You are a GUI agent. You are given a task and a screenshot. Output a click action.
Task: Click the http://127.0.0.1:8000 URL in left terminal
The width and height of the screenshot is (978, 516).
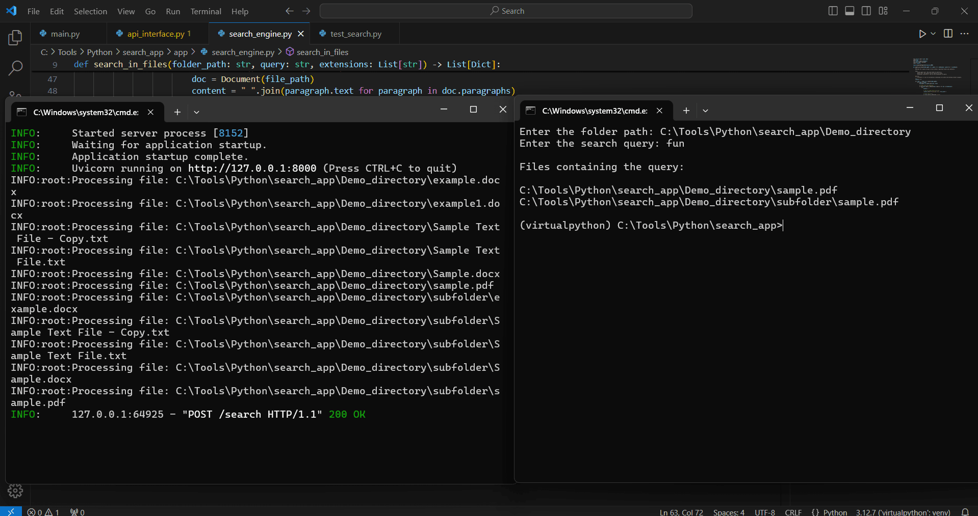[252, 168]
